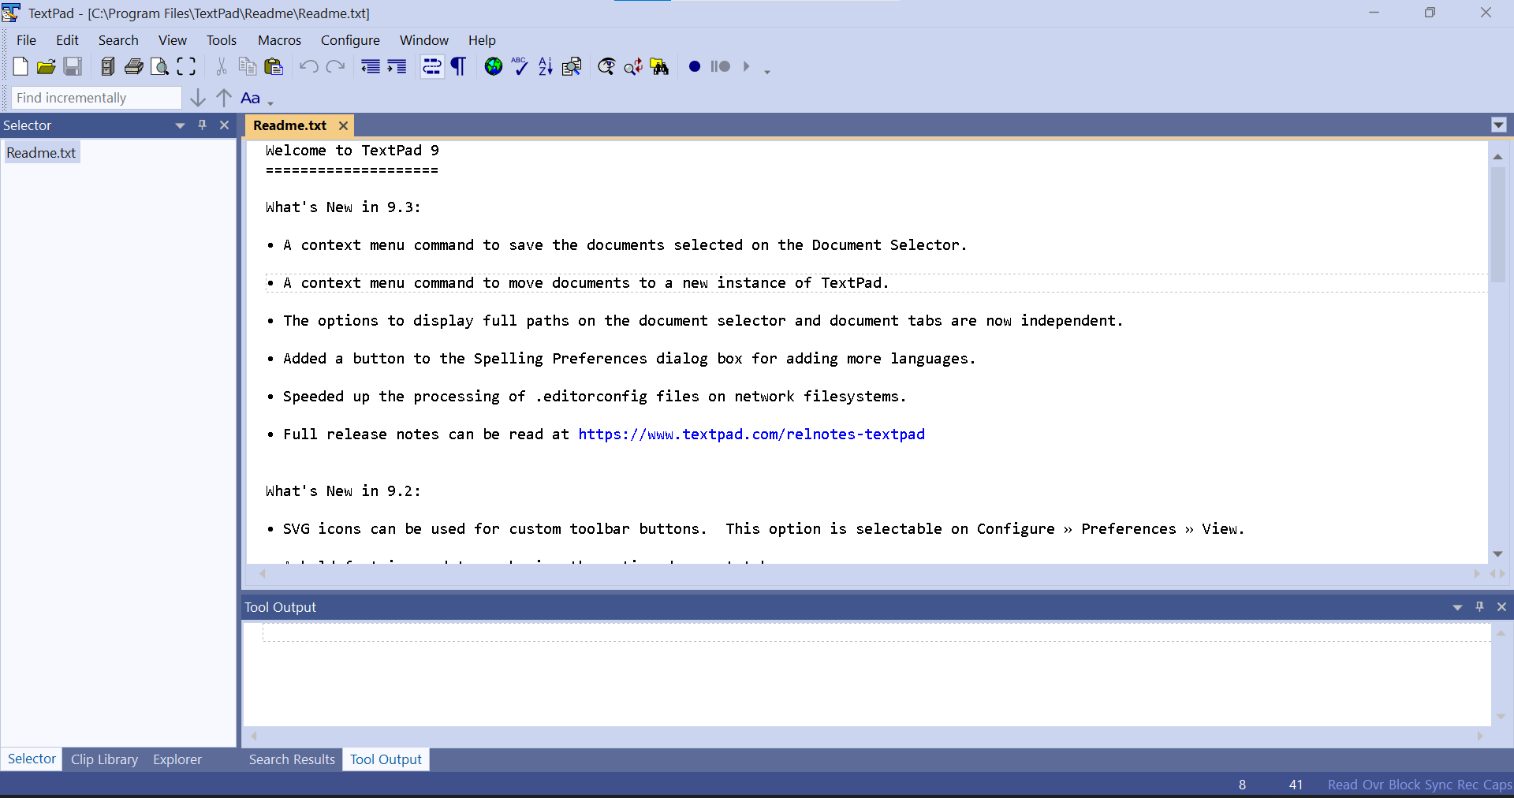Select Readme.txt in the Selector list
Screen dimensions: 1514x798
41,153
